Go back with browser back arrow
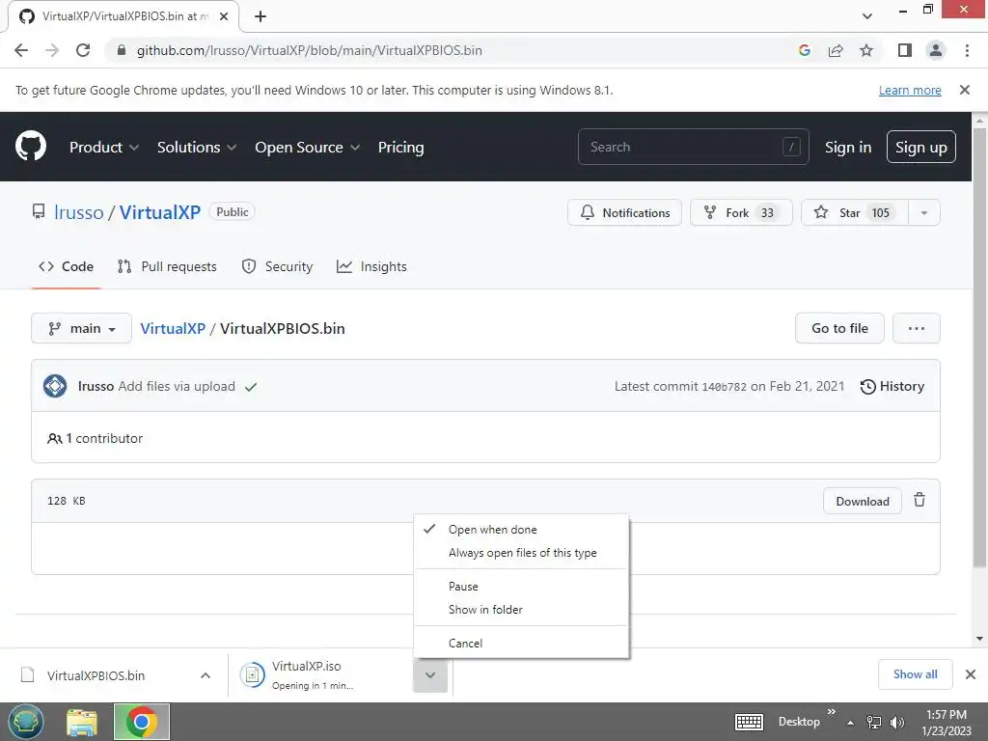This screenshot has height=741, width=988. [21, 50]
